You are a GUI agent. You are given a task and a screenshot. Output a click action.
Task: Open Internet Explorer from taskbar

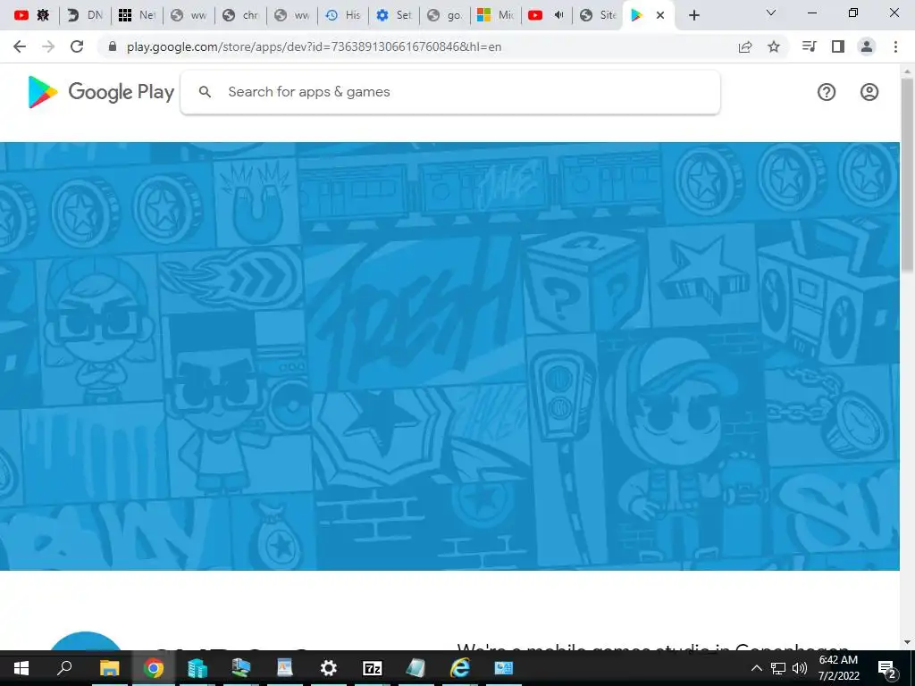coord(460,668)
